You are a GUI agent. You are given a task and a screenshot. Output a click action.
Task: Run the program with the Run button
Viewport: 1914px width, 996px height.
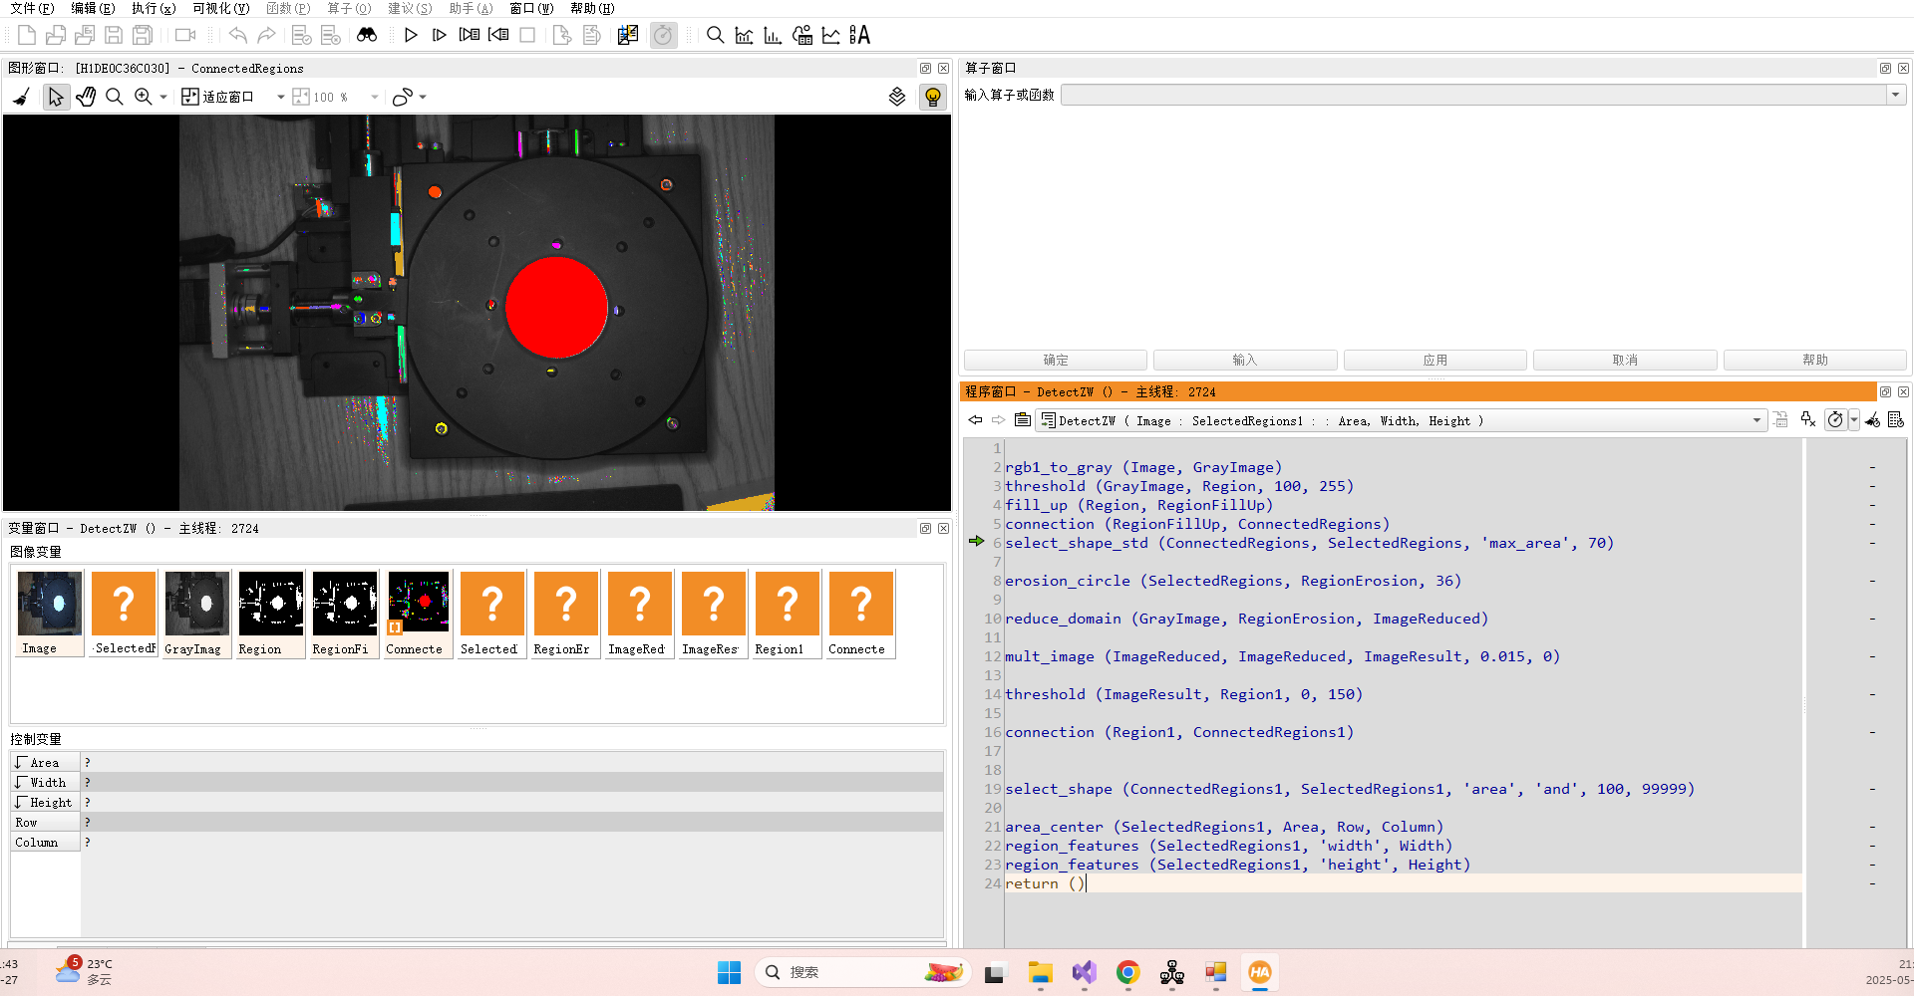click(411, 35)
